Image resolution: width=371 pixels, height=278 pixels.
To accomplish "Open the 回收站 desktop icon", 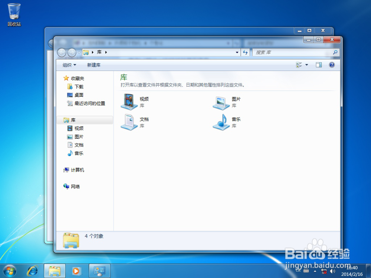I will [x=14, y=15].
